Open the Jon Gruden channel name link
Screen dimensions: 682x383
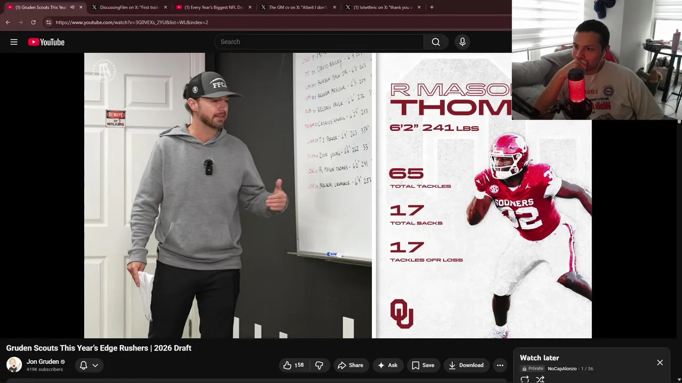click(x=43, y=362)
